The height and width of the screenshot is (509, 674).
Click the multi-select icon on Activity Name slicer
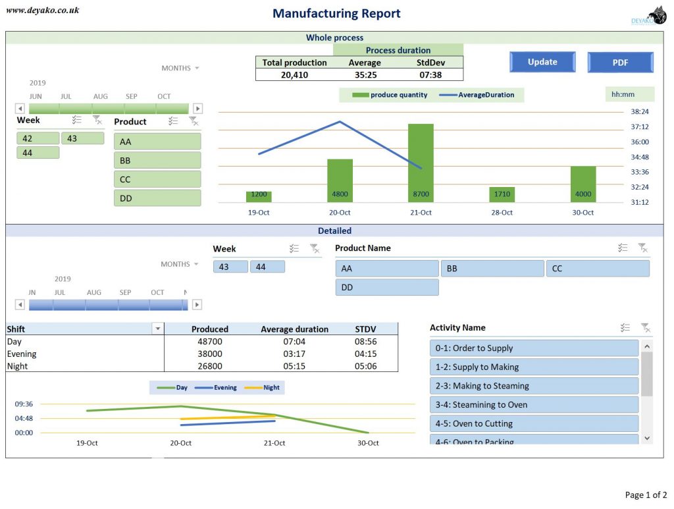pos(625,327)
